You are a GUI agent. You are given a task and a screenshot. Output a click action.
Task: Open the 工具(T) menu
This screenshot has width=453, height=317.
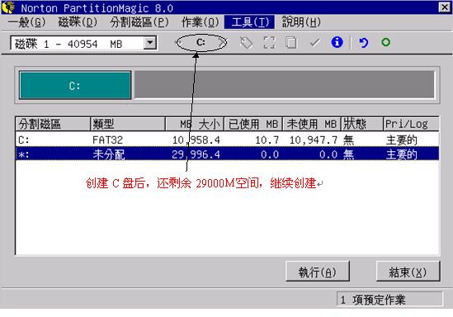pos(249,22)
